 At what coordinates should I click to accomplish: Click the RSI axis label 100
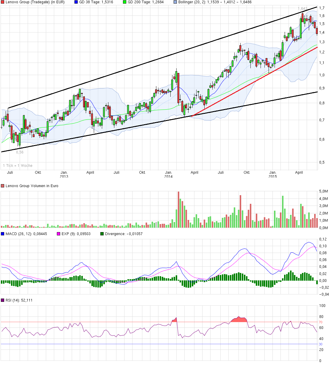pos(322,306)
